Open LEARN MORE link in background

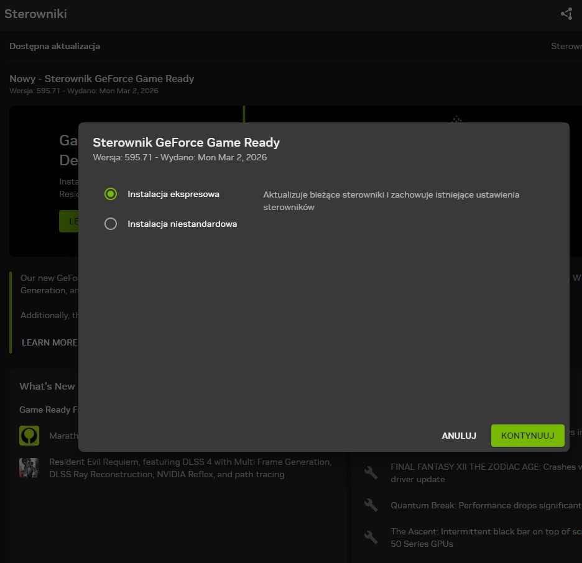pyautogui.click(x=49, y=342)
